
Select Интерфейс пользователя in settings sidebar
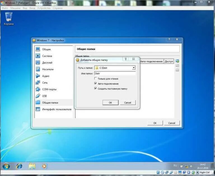coord(54,109)
